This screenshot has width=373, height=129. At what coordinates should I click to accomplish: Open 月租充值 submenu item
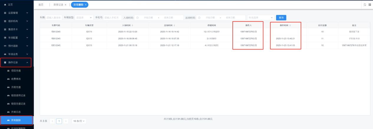tap(16, 87)
